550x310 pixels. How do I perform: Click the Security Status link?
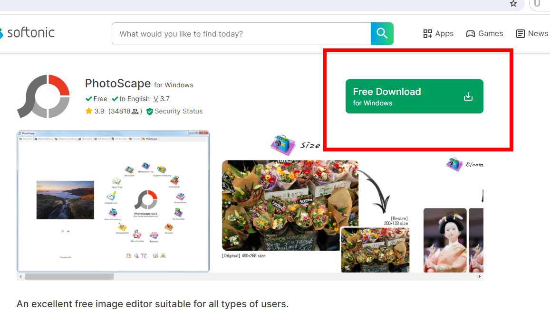179,111
